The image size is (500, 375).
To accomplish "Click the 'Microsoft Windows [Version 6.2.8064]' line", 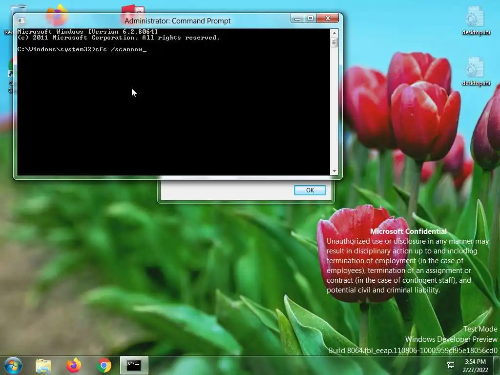I will coord(87,32).
